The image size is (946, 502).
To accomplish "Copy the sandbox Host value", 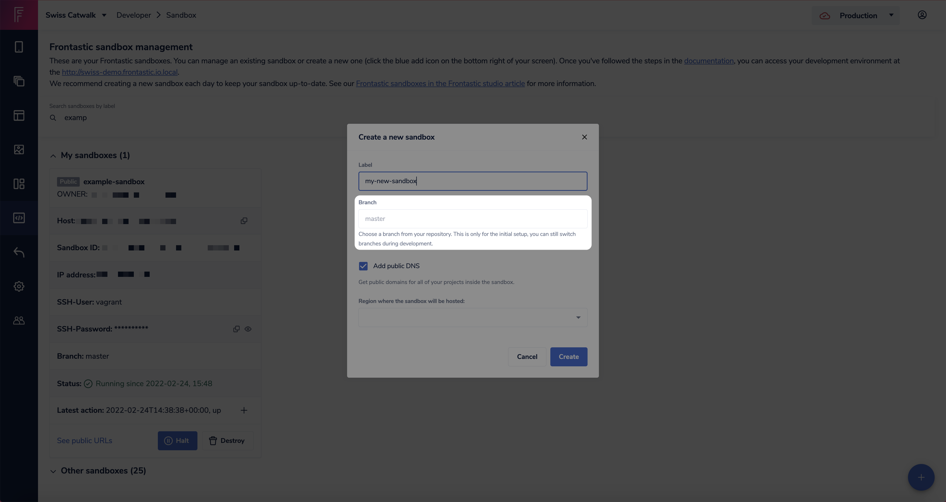I will [x=244, y=221].
